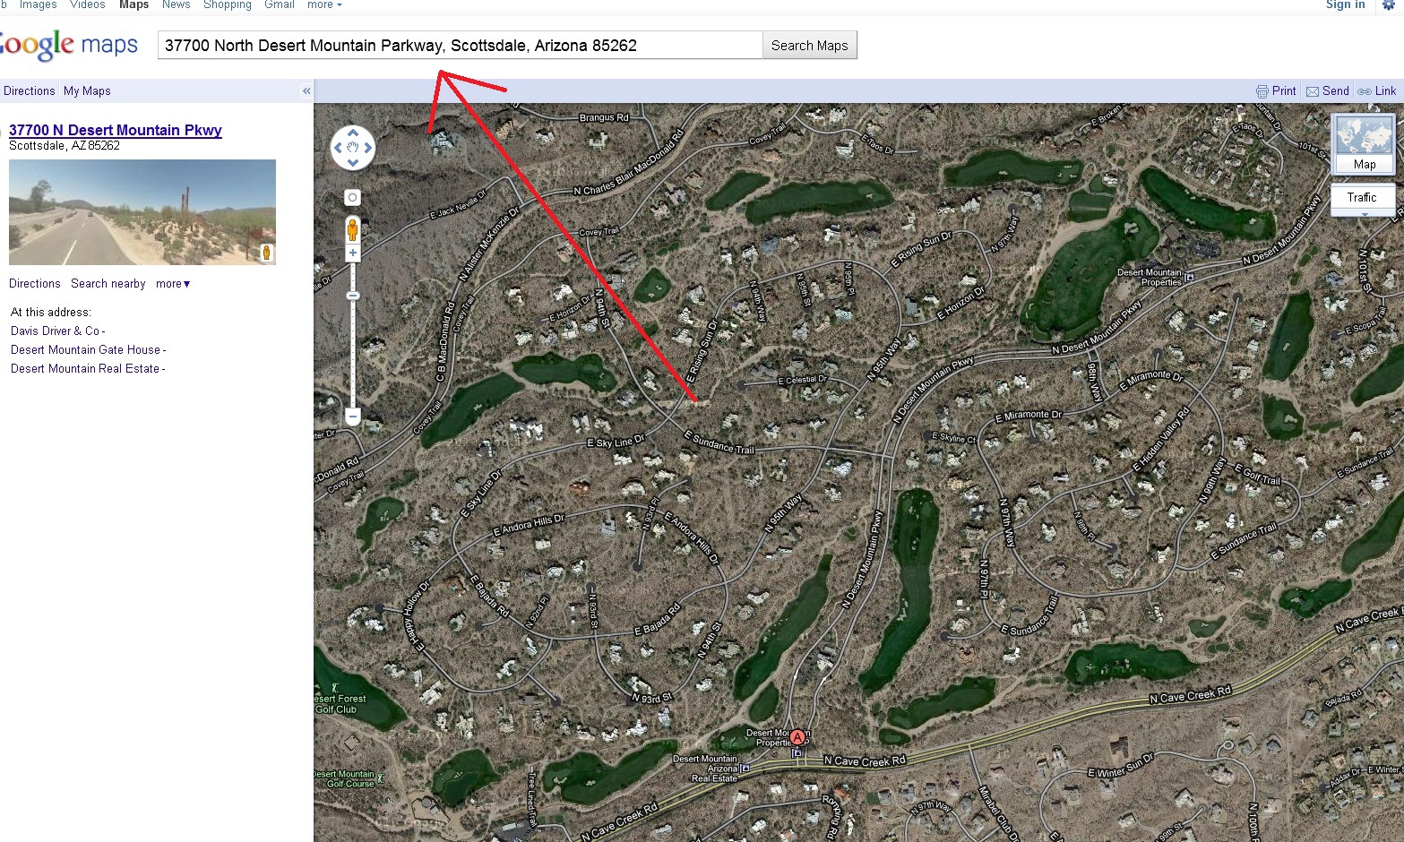Open Videos in top navigation
The width and height of the screenshot is (1404, 842).
[x=88, y=4]
